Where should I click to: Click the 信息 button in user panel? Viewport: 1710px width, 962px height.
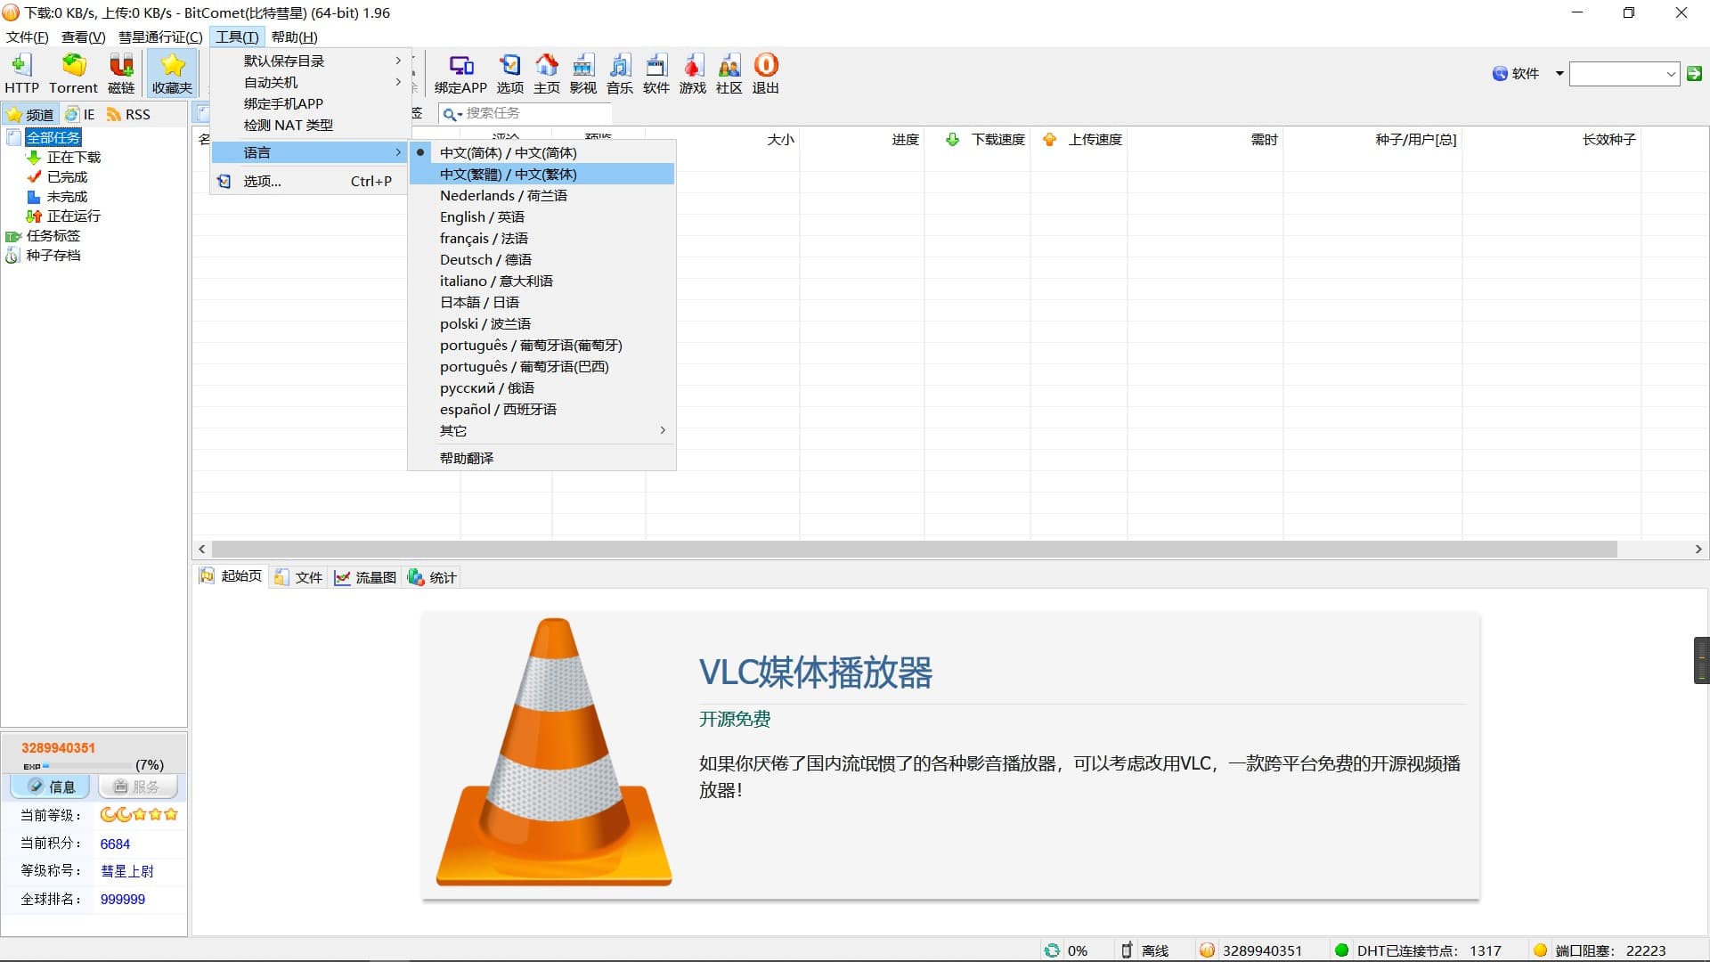point(51,787)
